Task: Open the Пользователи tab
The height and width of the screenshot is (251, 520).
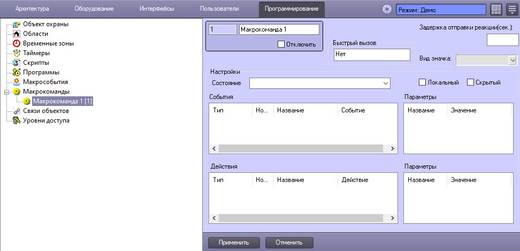Action: point(219,9)
